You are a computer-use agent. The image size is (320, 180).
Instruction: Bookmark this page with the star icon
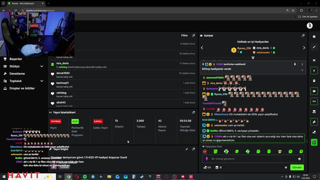click(293, 10)
